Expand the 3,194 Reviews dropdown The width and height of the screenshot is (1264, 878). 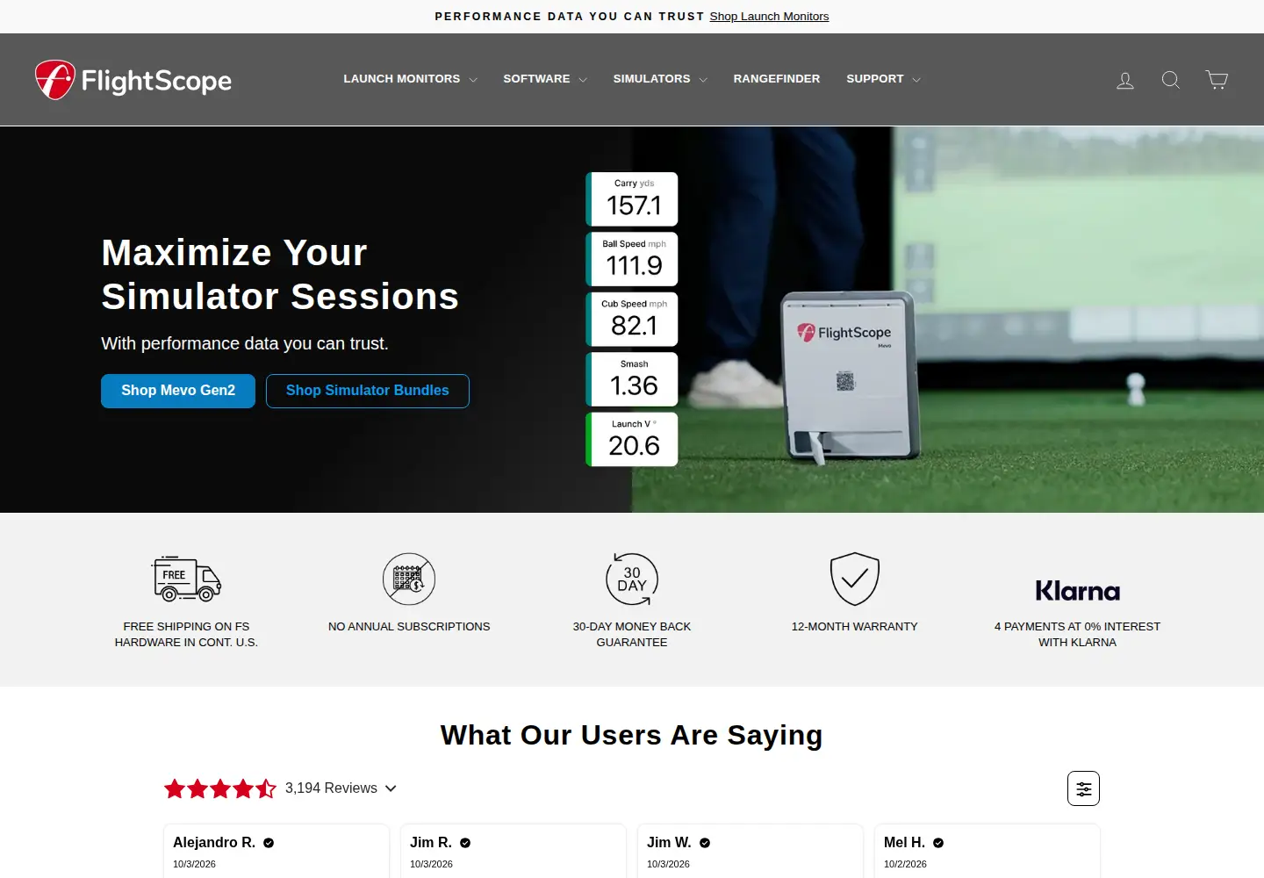[x=341, y=788]
